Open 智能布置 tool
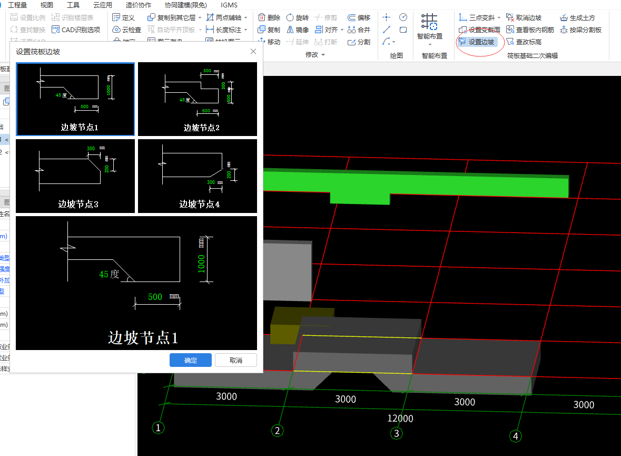 click(430, 26)
